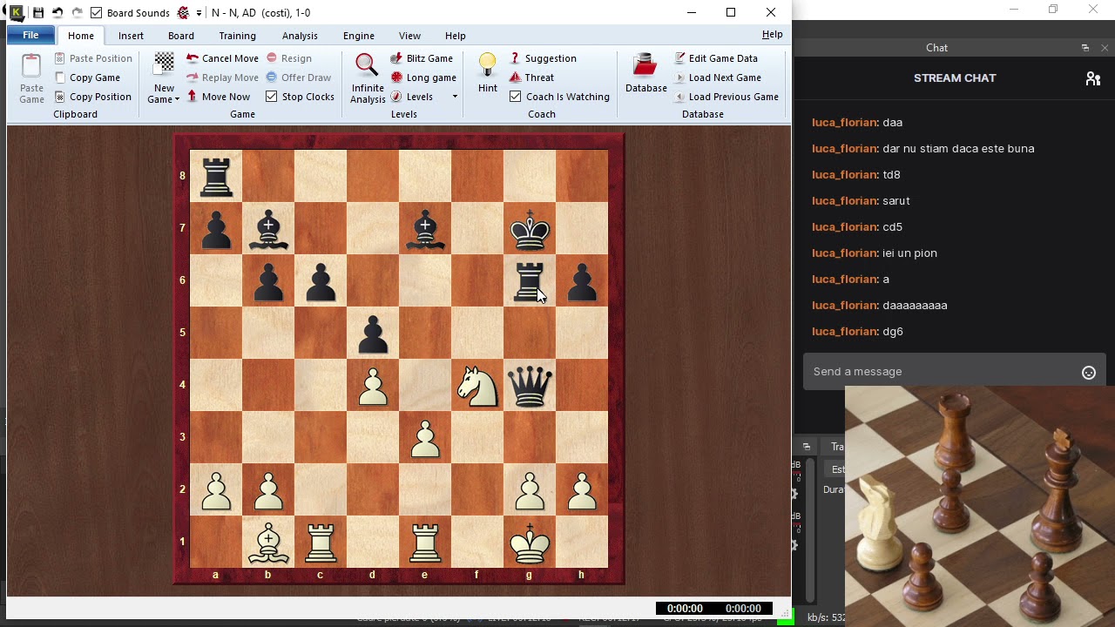Open the Analysis tab
Screen dimensions: 1115x627
(x=300, y=36)
